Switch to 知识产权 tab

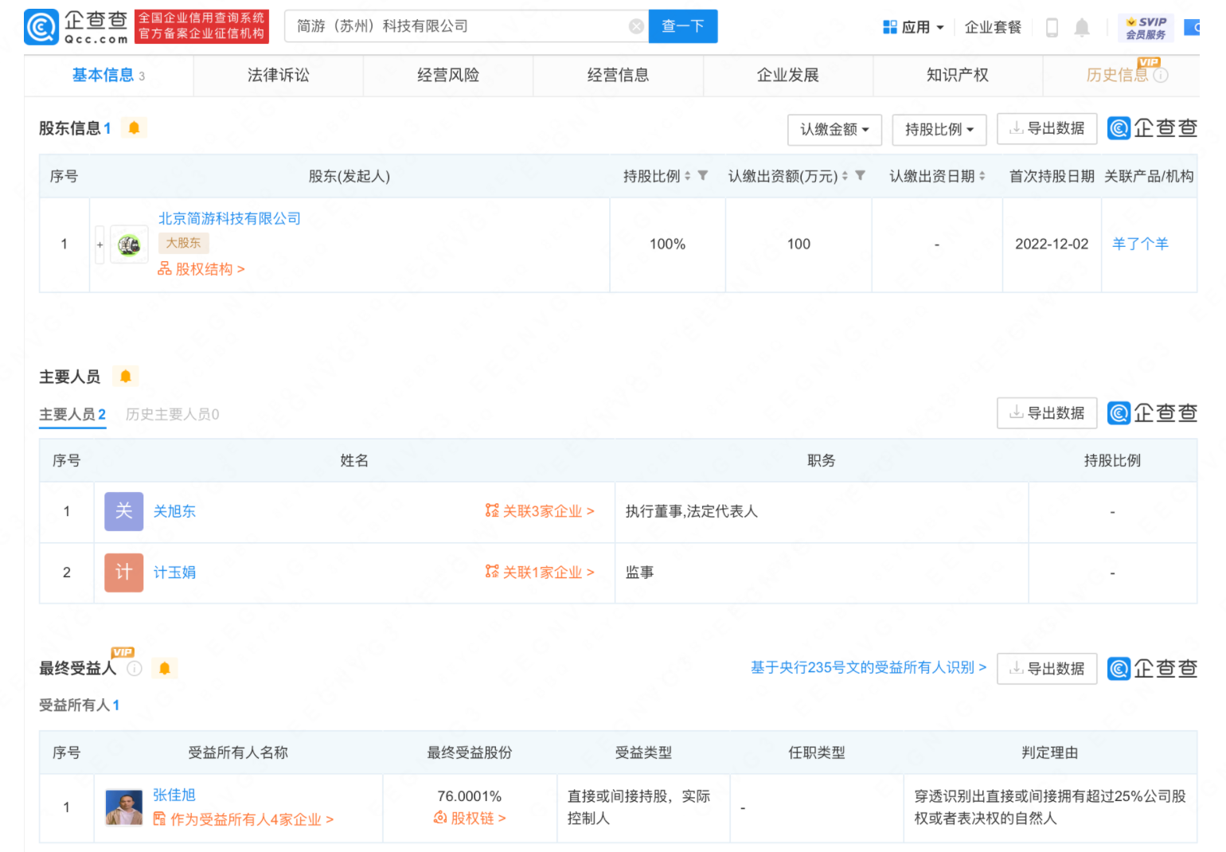pos(958,76)
